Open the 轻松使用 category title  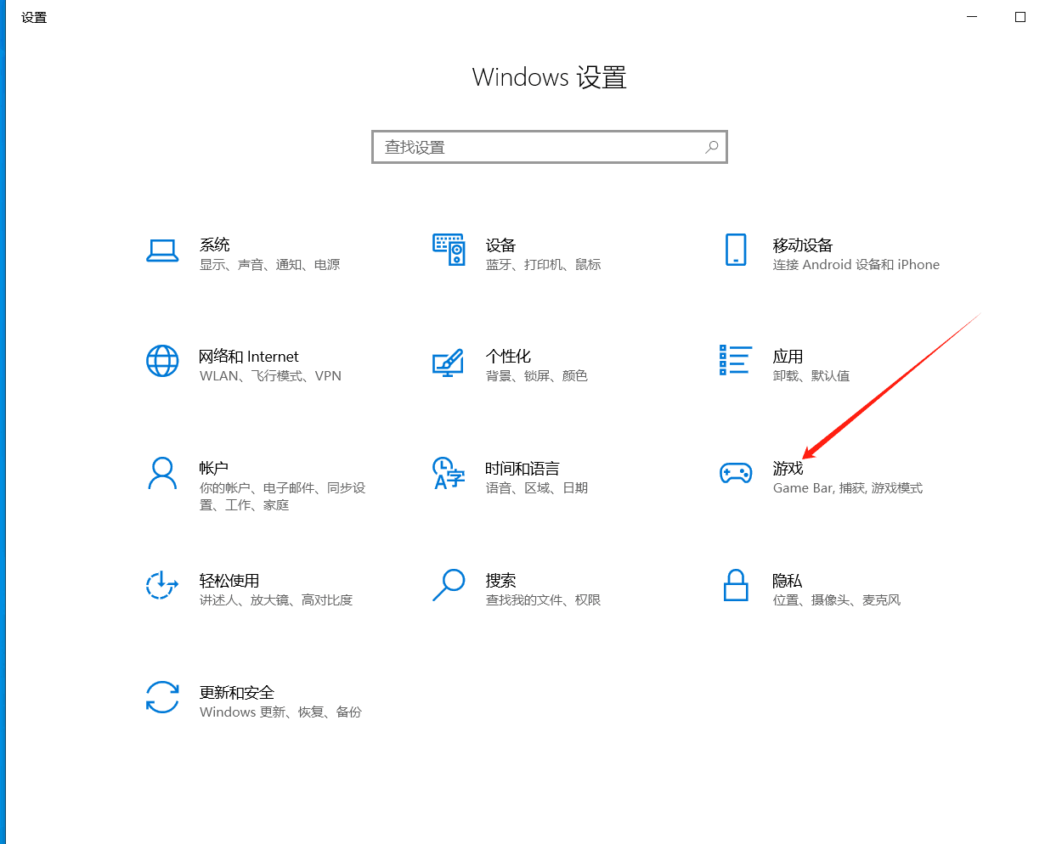pyautogui.click(x=229, y=581)
